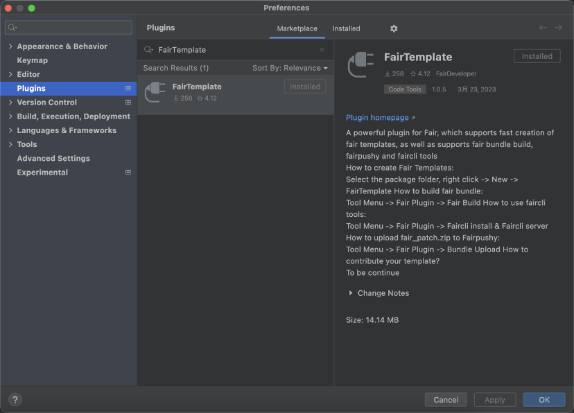Screen dimensions: 574x413
Task: Expand Appearance & Behavior section
Action: (x=10, y=46)
